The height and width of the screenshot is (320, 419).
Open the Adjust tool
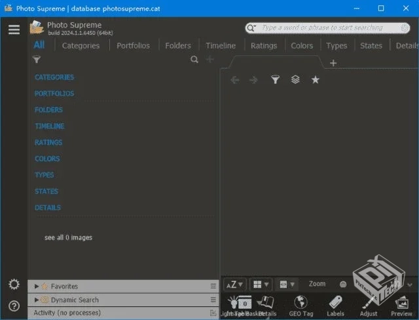(369, 306)
